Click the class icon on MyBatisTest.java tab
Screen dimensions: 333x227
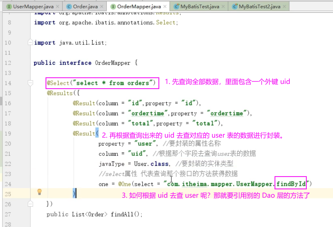[x=176, y=7]
